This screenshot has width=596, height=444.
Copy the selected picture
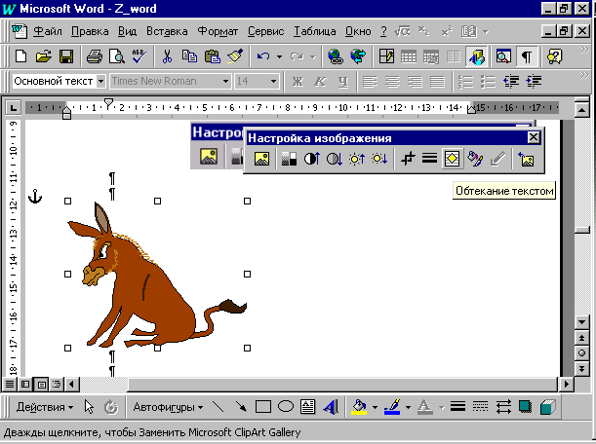pyautogui.click(x=189, y=56)
